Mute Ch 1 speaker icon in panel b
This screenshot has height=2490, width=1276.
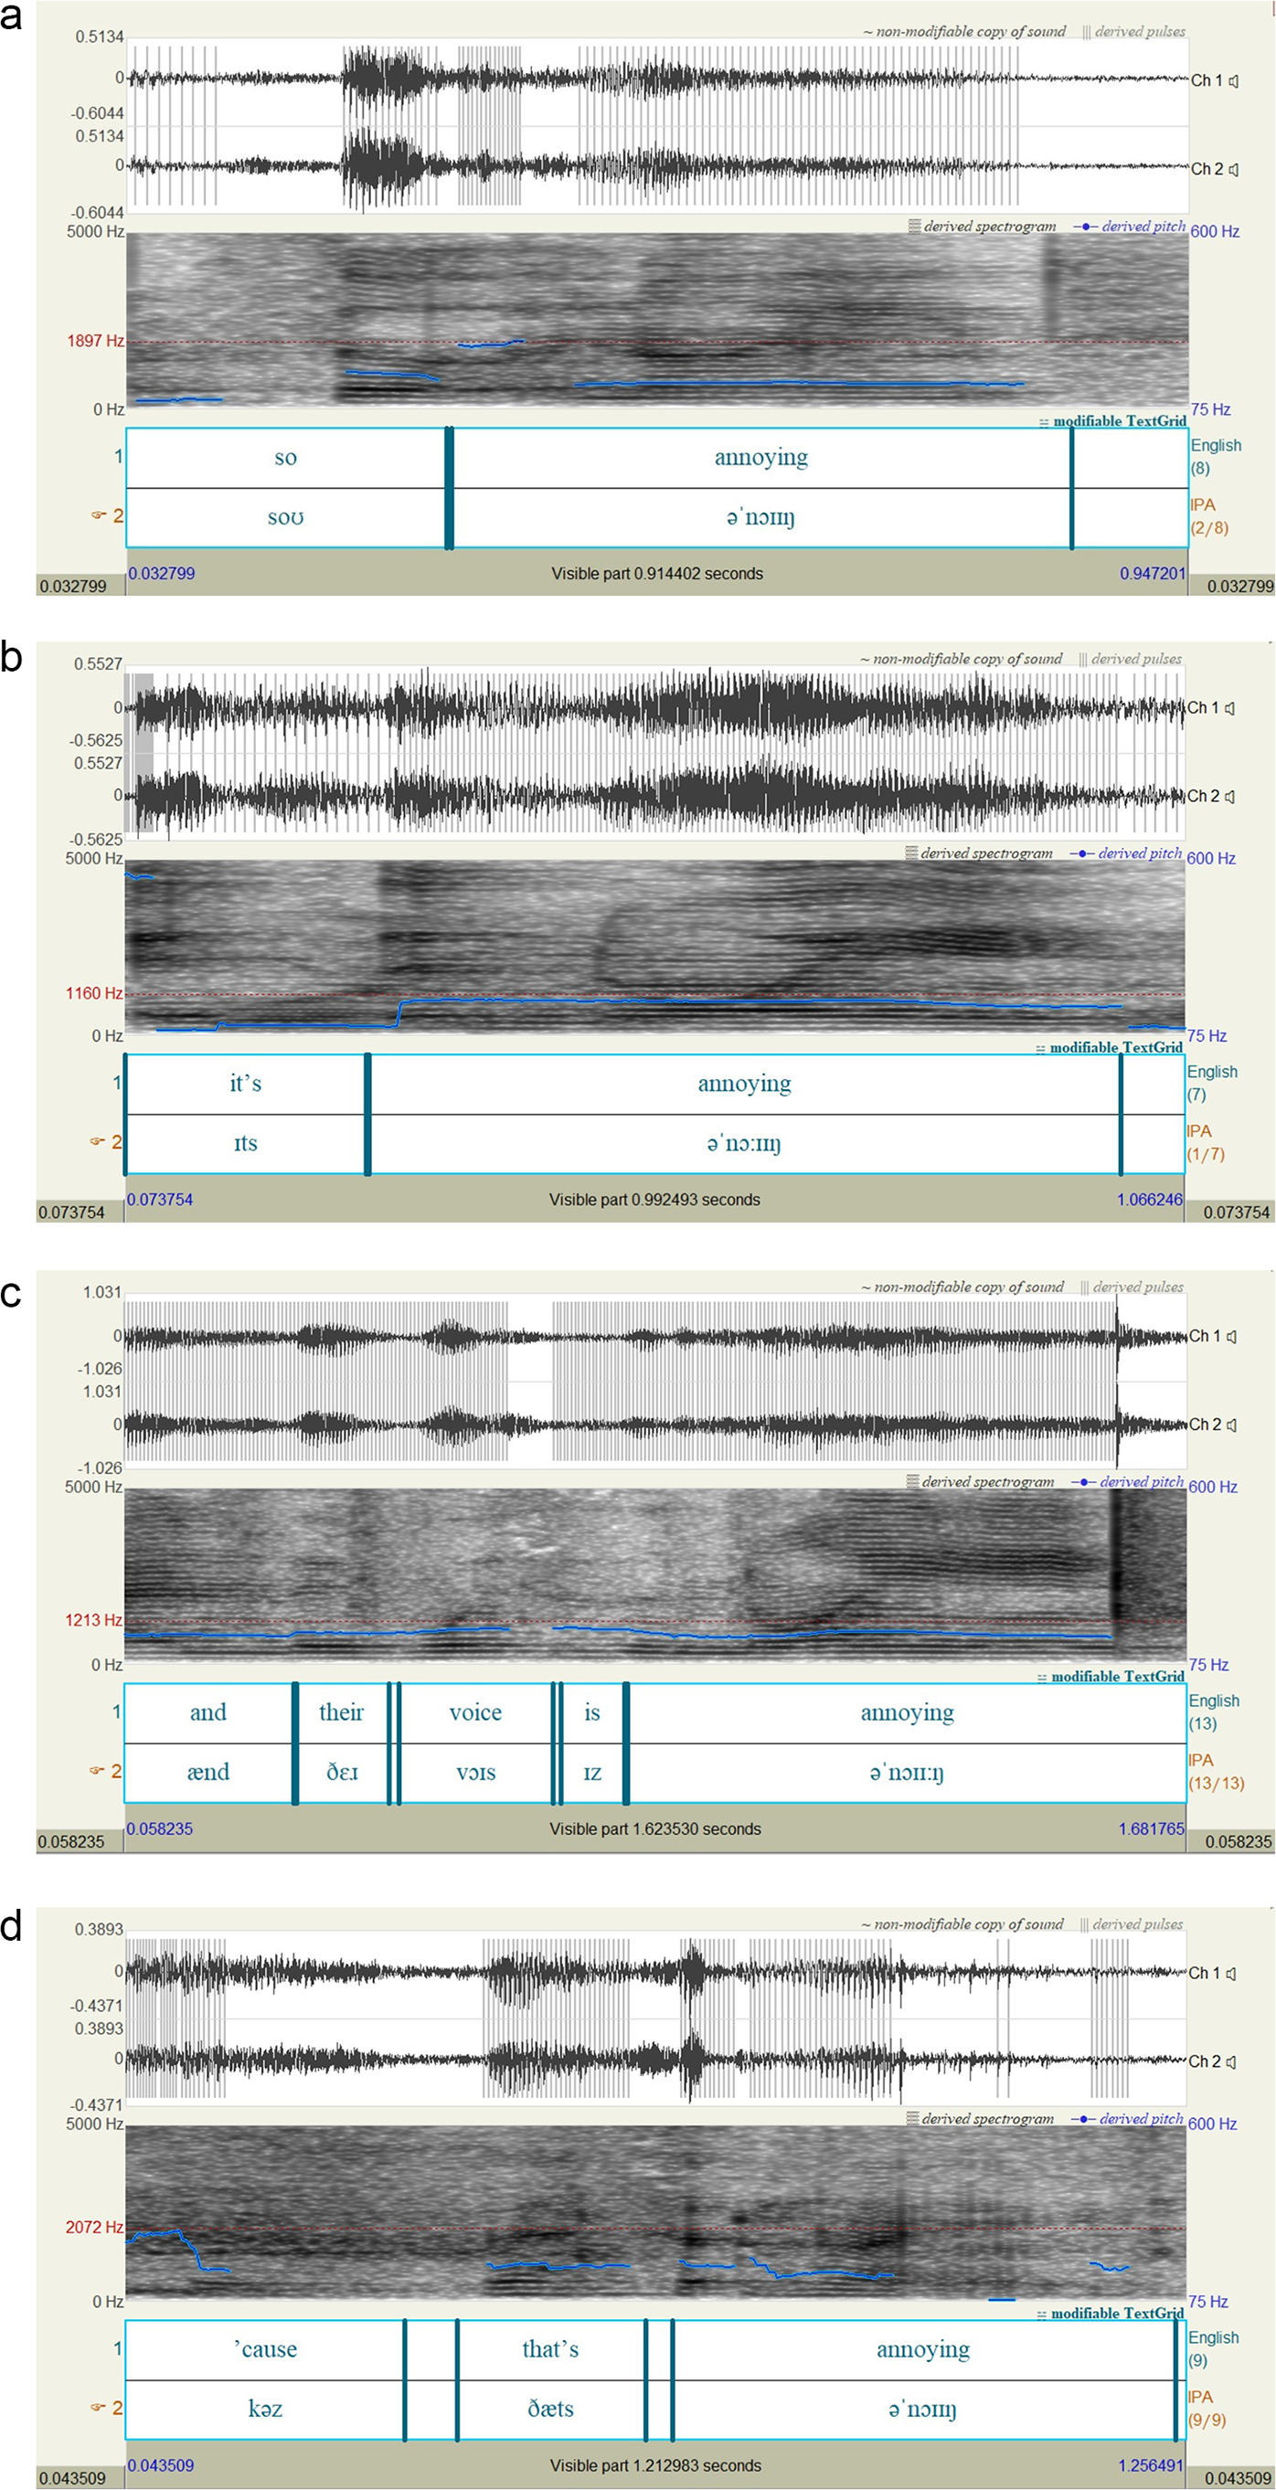coord(1229,708)
